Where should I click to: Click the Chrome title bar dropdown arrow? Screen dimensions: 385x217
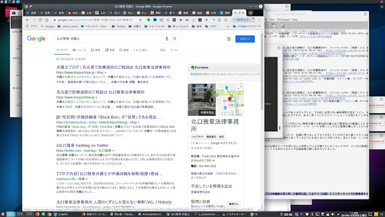251,7
